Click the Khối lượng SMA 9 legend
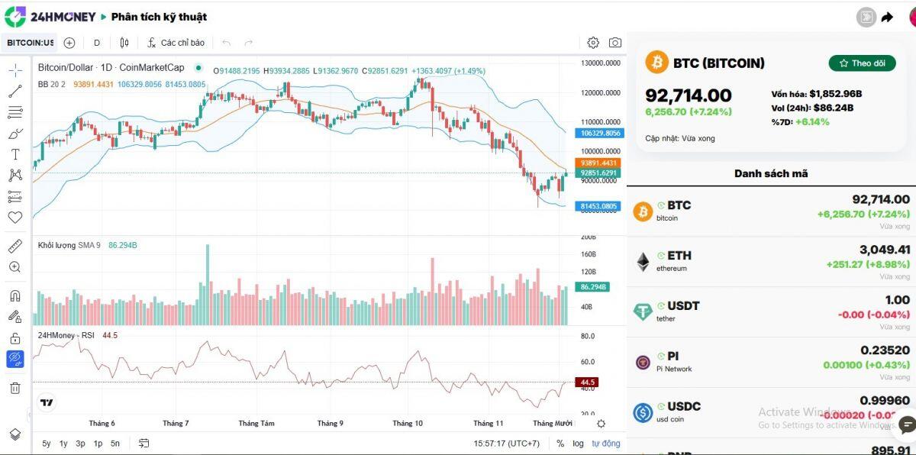 (69, 245)
